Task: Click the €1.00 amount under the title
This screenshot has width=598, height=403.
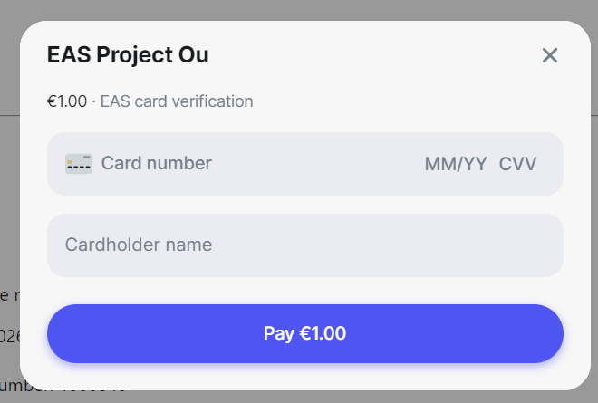Action: (66, 101)
